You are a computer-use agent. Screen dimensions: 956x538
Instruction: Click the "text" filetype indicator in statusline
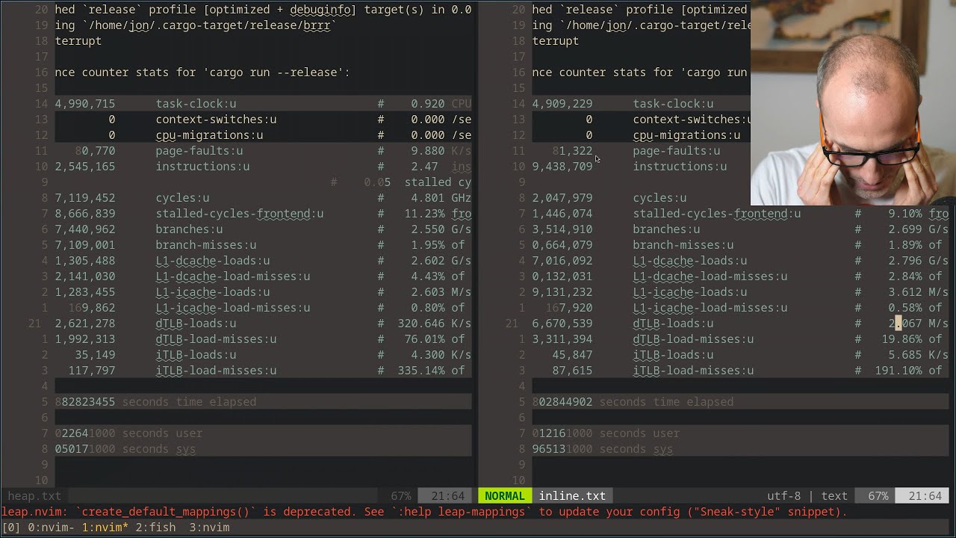click(834, 495)
